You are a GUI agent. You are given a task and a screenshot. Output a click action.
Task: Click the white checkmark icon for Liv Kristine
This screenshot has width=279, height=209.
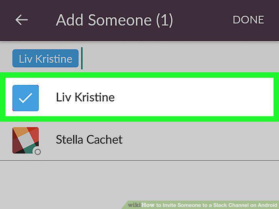click(25, 98)
